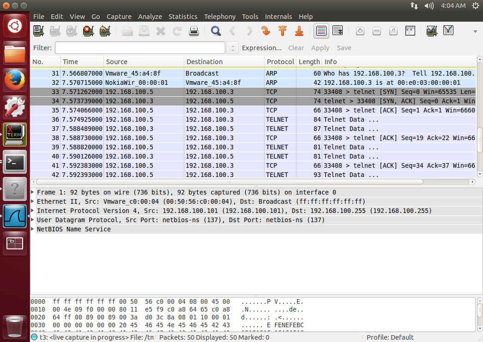Open the sound volume indicator
The image size is (483, 342).
coord(429,6)
